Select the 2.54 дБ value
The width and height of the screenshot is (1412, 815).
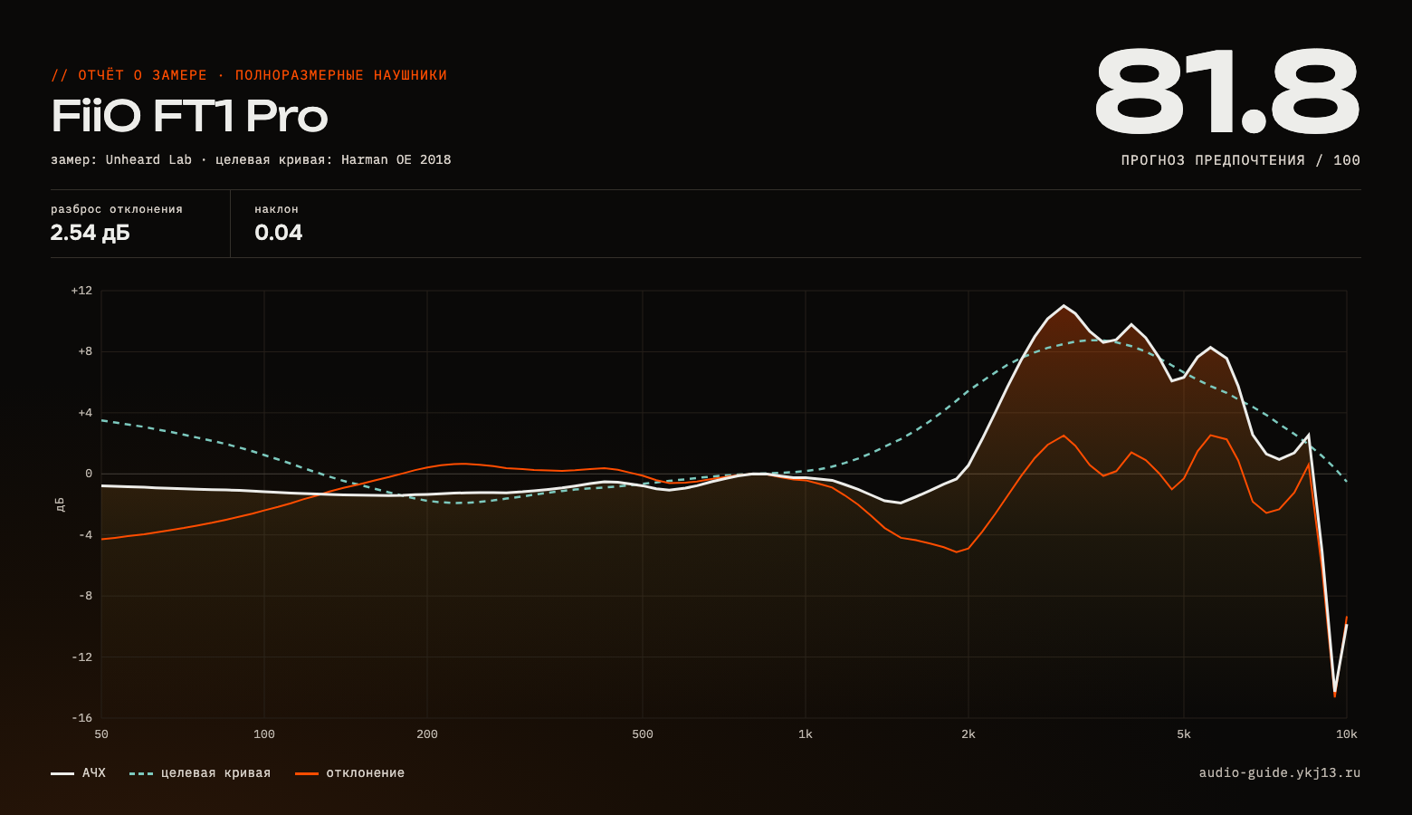click(91, 233)
